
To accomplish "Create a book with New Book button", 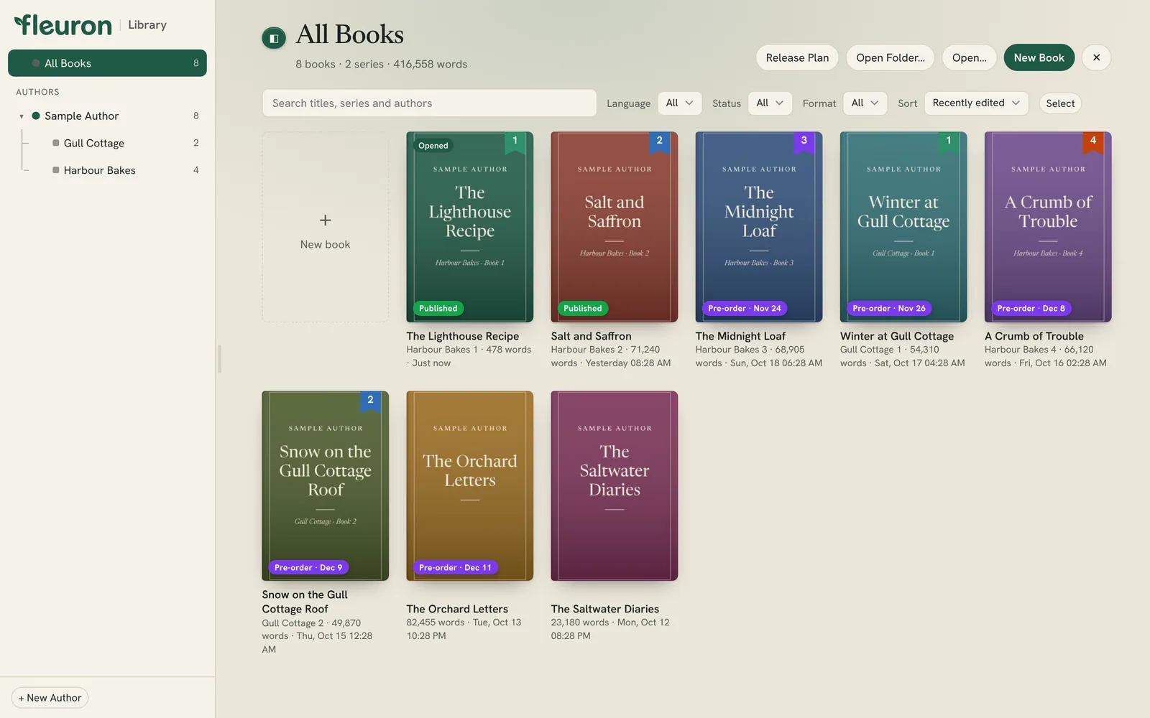I will 1039,57.
